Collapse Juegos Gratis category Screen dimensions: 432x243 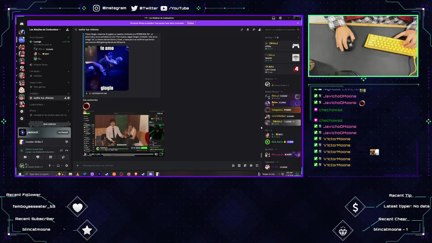[x=36, y=82]
